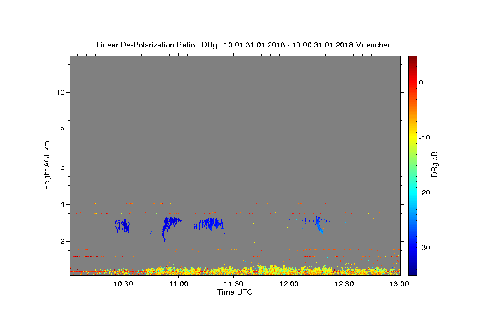Click the colorbar value label -30
The height and width of the screenshot is (330, 495).
pos(424,247)
